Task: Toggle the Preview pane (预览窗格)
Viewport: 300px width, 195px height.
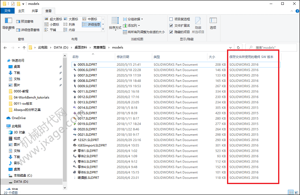Action: 25,21
